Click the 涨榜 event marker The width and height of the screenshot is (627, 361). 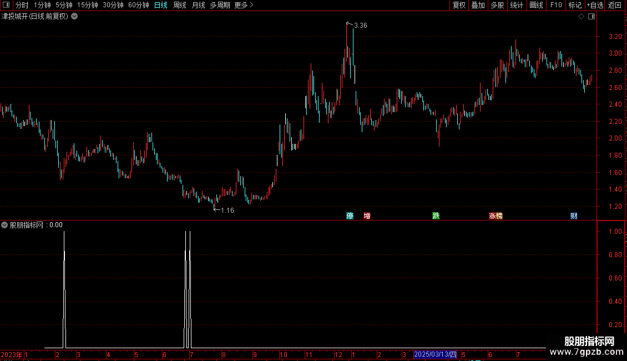[x=496, y=215]
